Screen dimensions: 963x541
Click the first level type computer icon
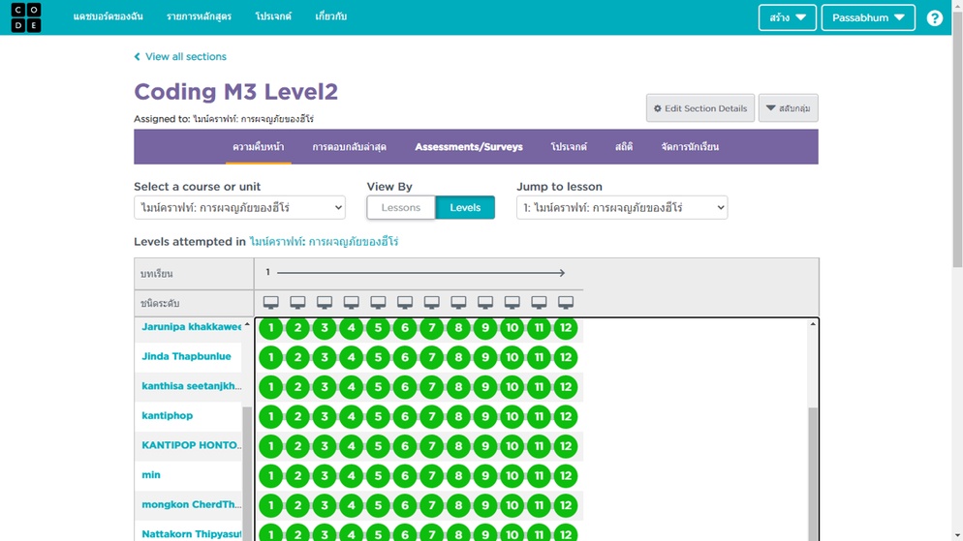point(270,303)
